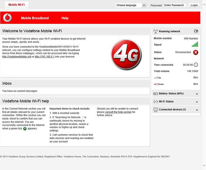Click the grey Up arrow icon
206x170 pixels.
coord(155,78)
